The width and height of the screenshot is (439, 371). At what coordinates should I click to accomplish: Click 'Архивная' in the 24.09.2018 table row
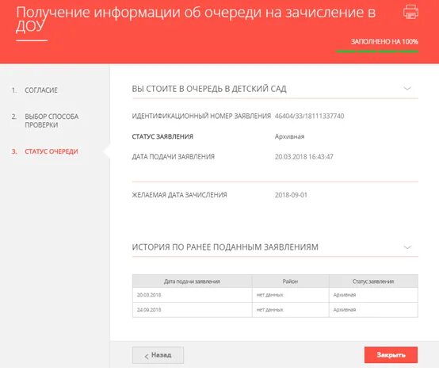[x=345, y=310]
